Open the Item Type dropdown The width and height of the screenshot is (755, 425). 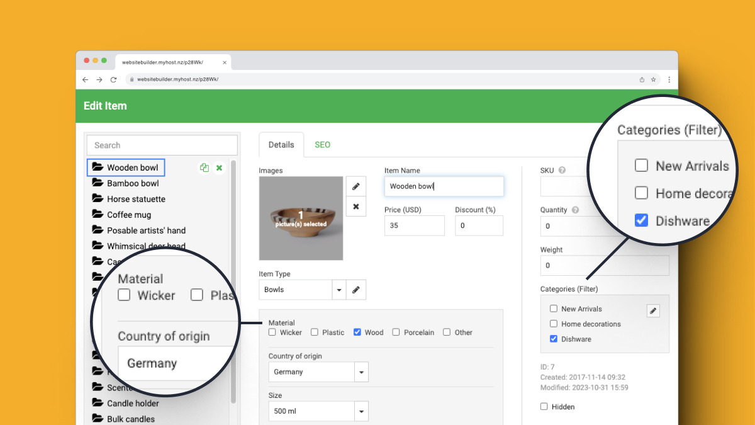coord(339,290)
